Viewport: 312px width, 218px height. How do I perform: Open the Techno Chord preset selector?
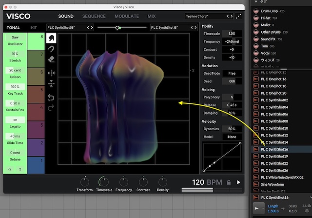pyautogui.click(x=197, y=16)
